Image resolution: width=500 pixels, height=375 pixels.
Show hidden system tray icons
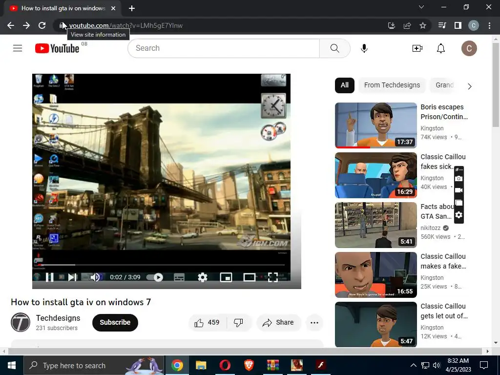pyautogui.click(x=413, y=365)
